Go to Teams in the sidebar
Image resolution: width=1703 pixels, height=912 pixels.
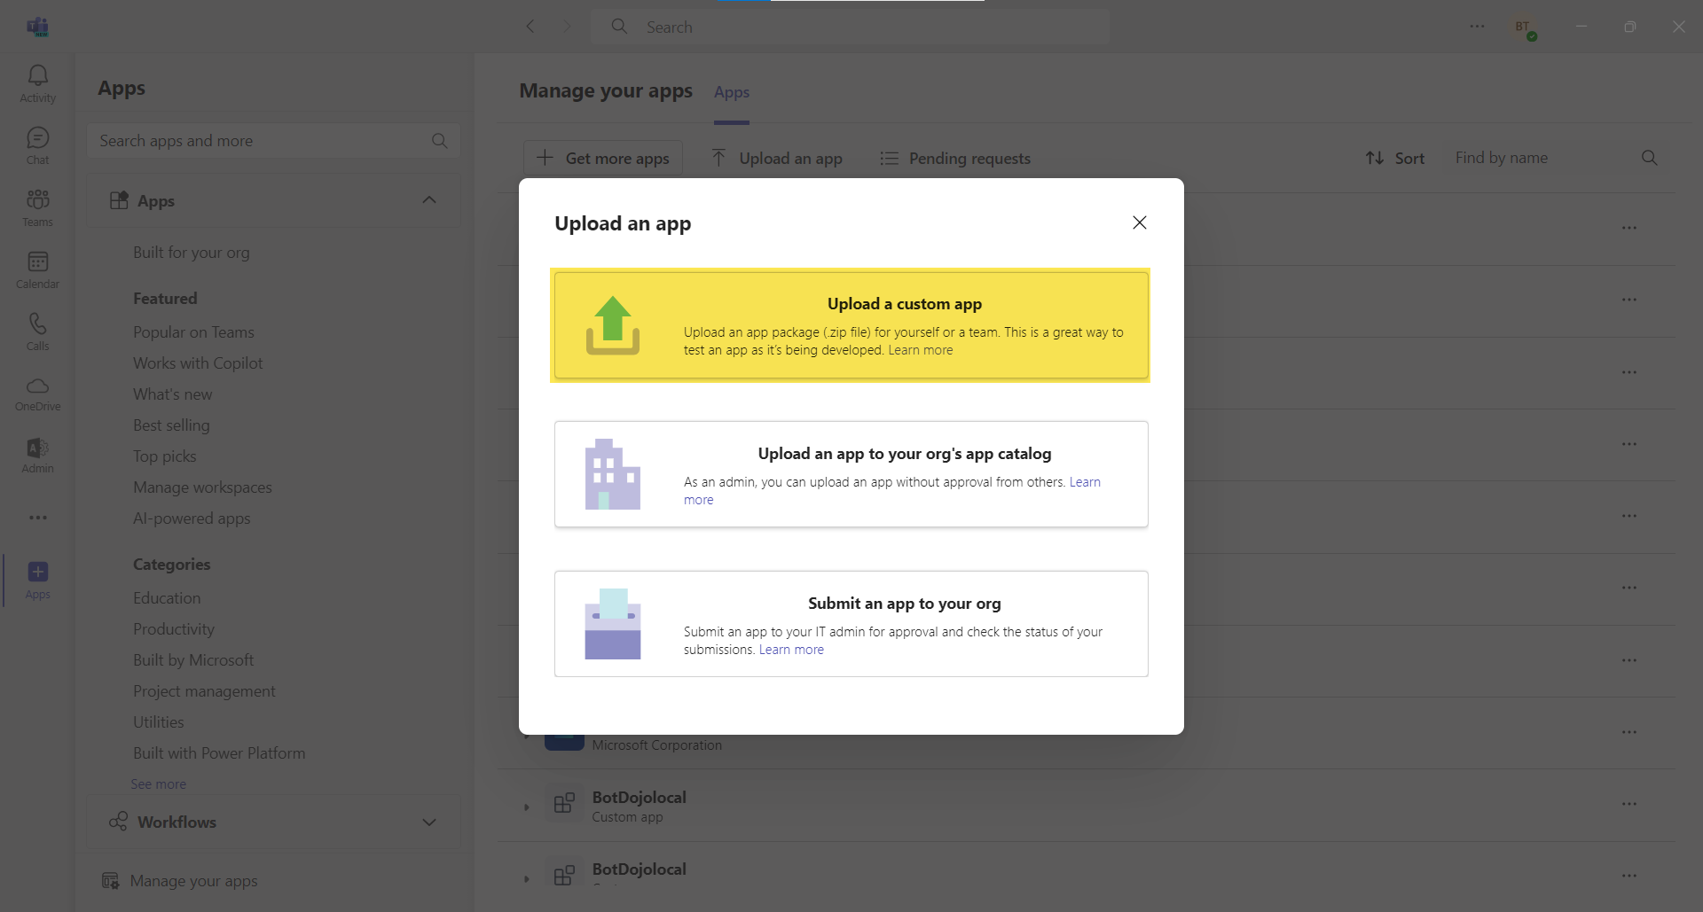37,208
